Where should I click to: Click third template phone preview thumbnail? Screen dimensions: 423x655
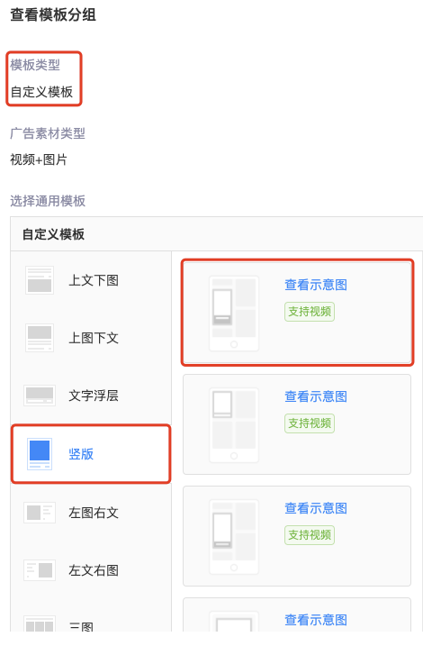(x=234, y=536)
